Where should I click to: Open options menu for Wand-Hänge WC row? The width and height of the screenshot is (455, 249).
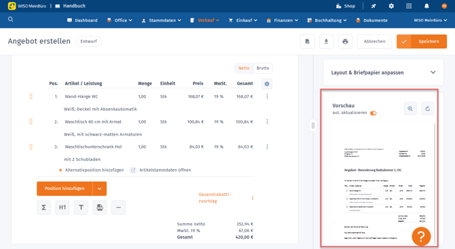(267, 96)
